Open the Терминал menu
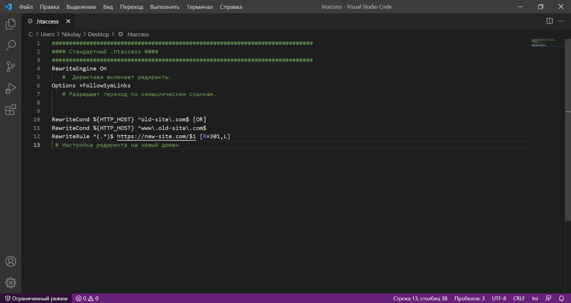This screenshot has height=303, width=571. (199, 7)
